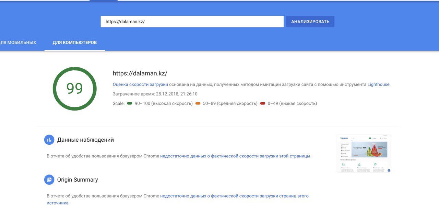Open link about insufficient origin speed data
Viewport: 439px width, 206px height.
pos(178,199)
